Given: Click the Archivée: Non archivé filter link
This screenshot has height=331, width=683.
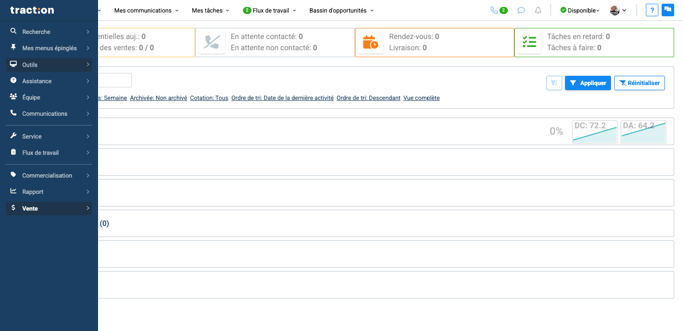Looking at the screenshot, I should click(x=158, y=98).
